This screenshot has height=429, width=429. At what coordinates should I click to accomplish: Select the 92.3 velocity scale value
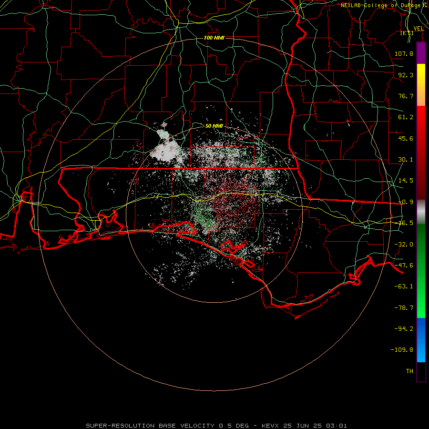tap(406, 75)
